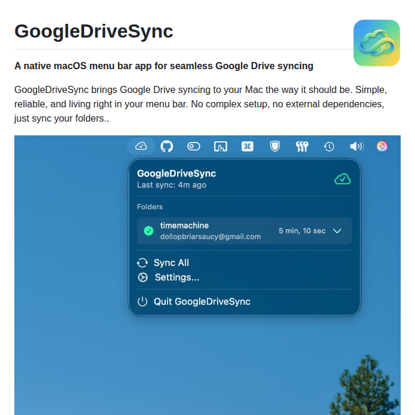This screenshot has height=415, width=415.
Task: Click the power icon beside Quit
Action: pyautogui.click(x=143, y=302)
